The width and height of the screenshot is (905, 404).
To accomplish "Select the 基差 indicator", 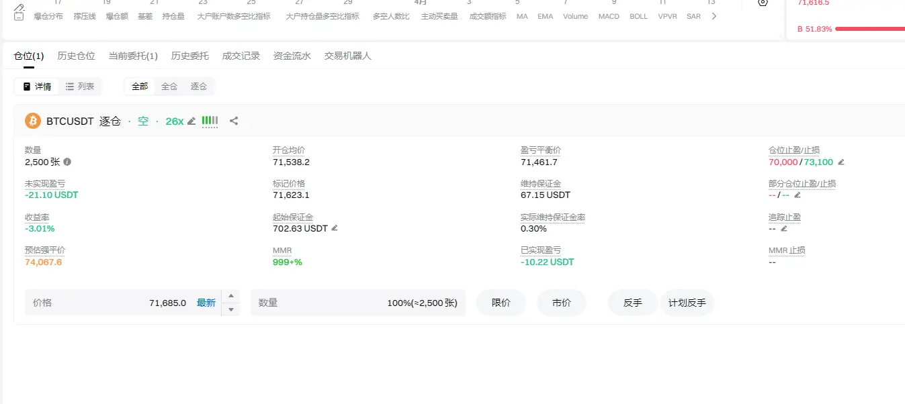I will click(x=145, y=16).
